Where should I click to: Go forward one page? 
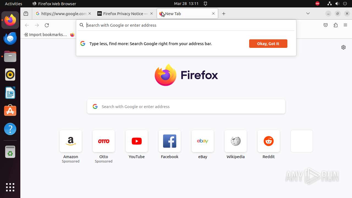pos(37,25)
